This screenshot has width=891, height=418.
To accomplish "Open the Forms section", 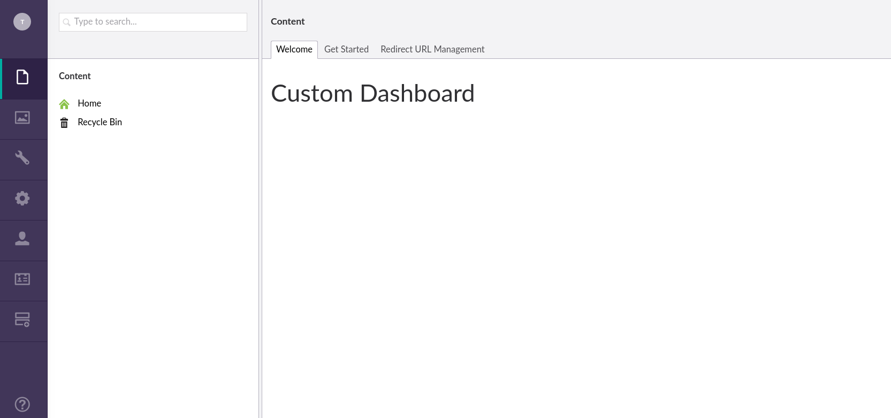I will (x=22, y=320).
